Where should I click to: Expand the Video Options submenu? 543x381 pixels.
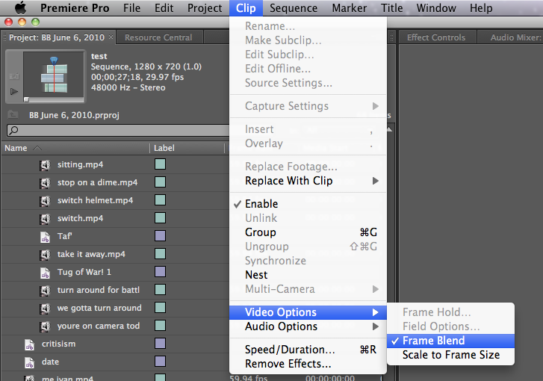(x=308, y=312)
